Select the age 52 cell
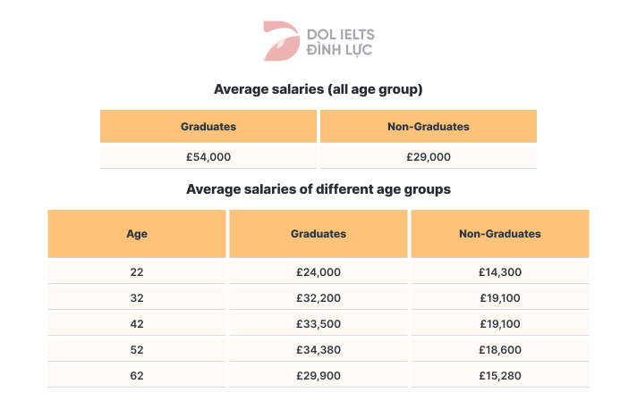 click(x=137, y=349)
